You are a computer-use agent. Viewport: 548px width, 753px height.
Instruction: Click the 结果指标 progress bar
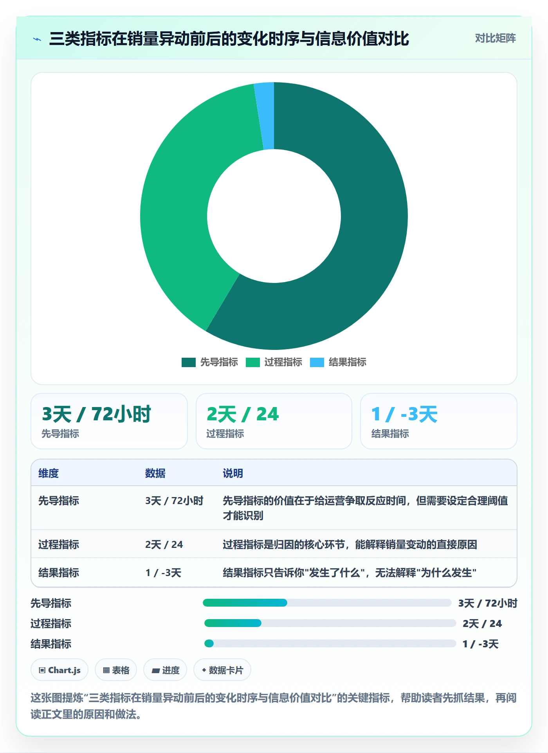click(x=330, y=643)
